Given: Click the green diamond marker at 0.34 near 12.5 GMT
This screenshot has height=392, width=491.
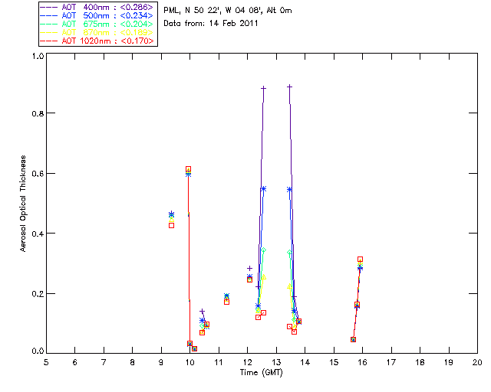Looking at the screenshot, I should [x=264, y=250].
